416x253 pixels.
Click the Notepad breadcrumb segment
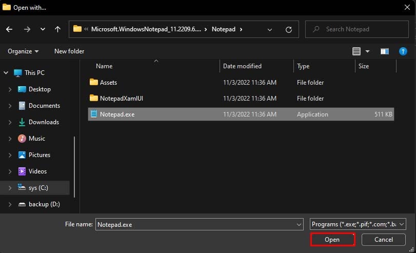click(223, 29)
